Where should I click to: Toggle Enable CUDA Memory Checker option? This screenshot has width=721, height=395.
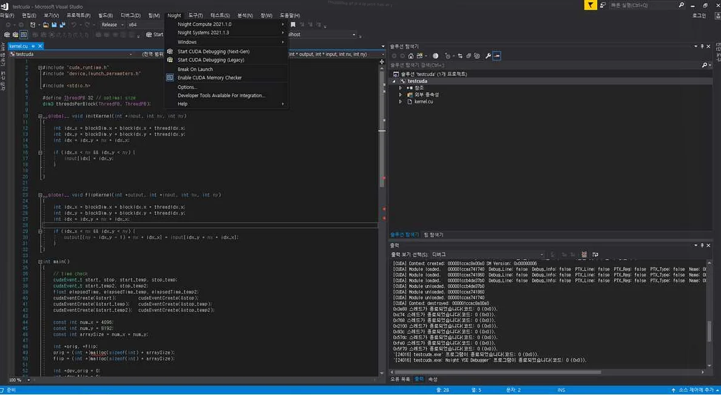point(209,78)
